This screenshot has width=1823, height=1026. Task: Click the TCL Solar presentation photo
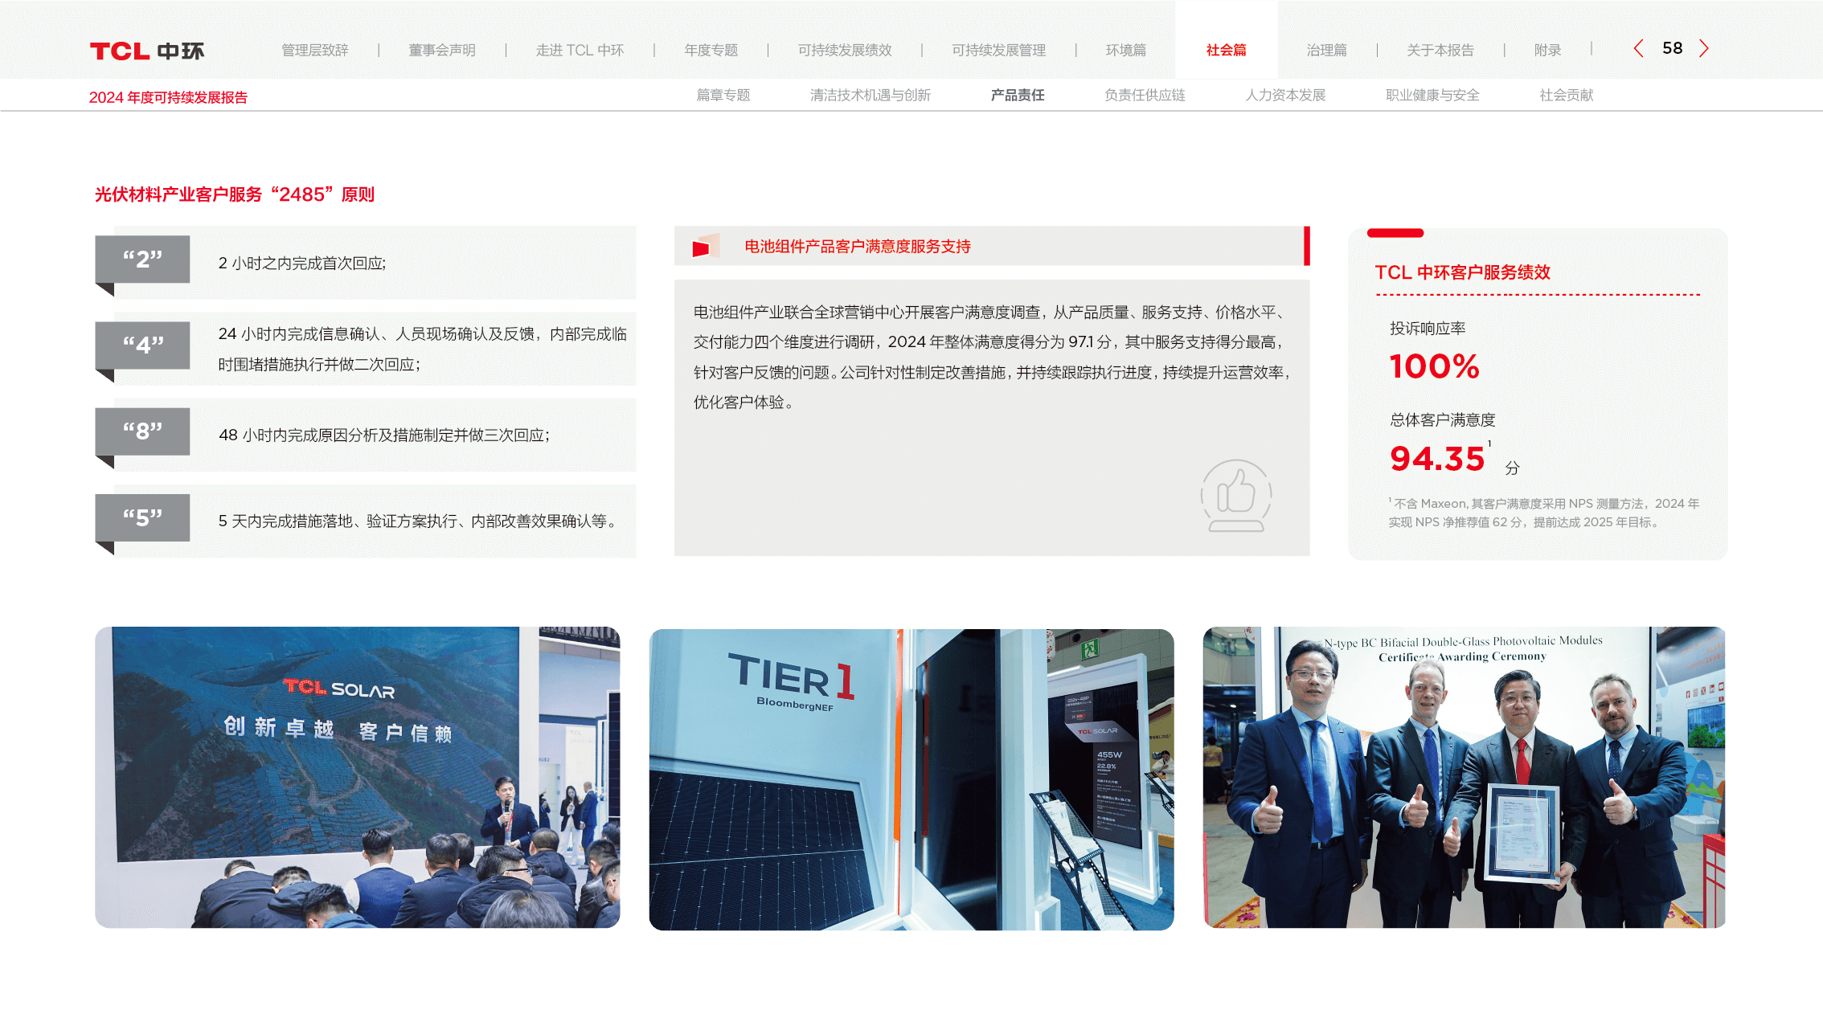(358, 778)
